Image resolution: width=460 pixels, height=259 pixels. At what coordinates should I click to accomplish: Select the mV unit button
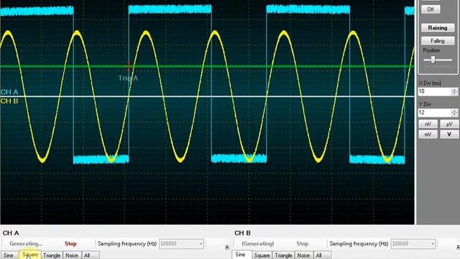(x=428, y=135)
